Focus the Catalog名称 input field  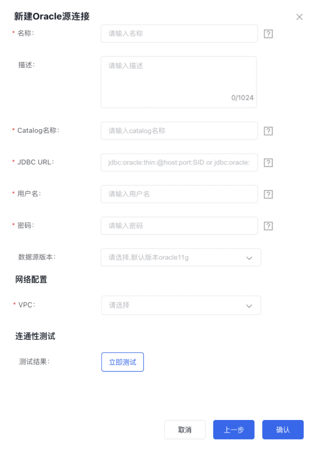179,131
